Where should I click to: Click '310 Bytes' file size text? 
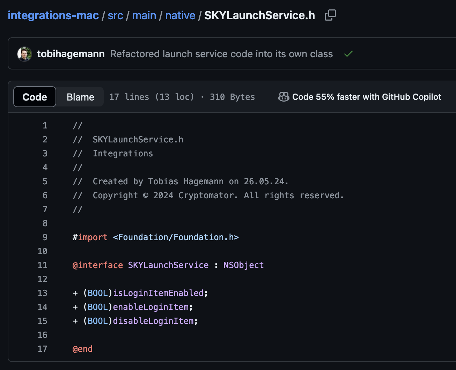click(x=232, y=97)
